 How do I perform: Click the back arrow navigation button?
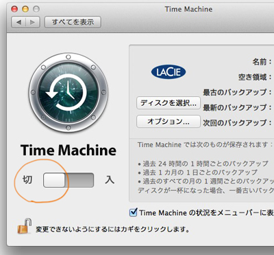pos(18,22)
